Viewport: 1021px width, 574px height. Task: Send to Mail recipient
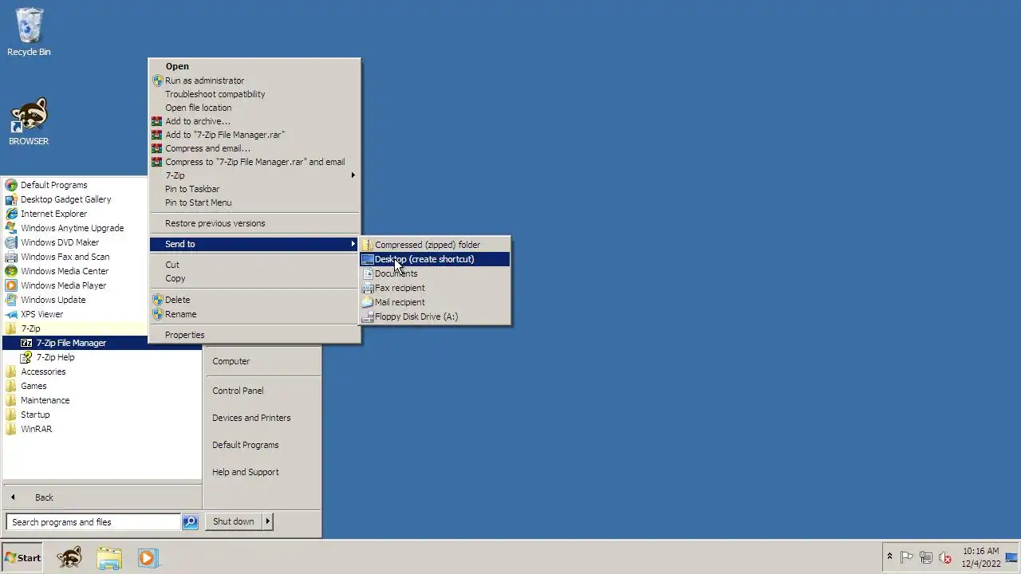pyautogui.click(x=435, y=302)
